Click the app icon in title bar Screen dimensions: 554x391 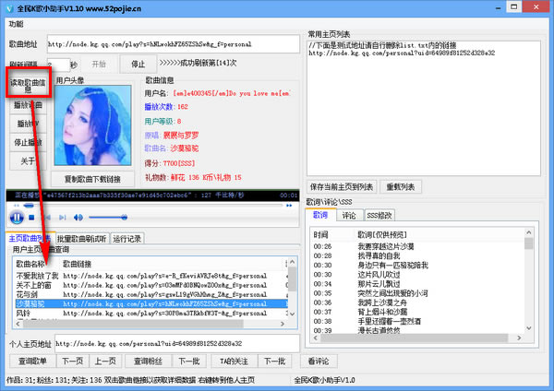click(x=9, y=7)
